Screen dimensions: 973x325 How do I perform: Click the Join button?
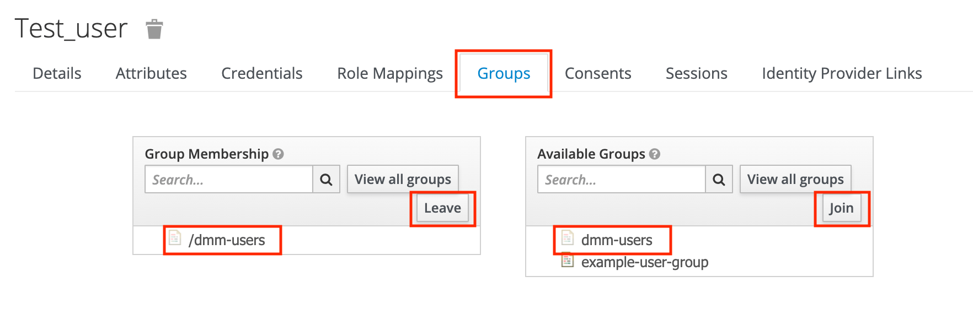click(841, 208)
